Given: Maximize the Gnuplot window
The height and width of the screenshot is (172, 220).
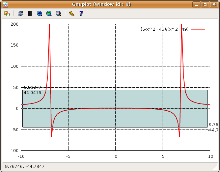Looking at the screenshot, I should pos(205,4).
